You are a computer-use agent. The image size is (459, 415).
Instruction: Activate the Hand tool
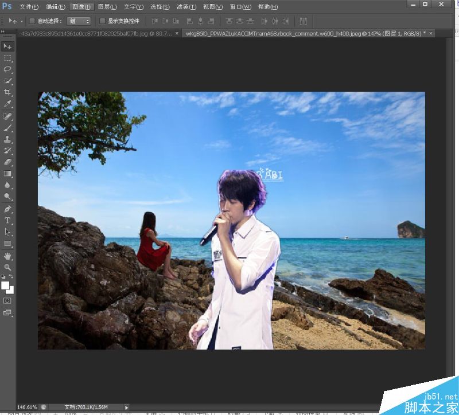pos(7,256)
